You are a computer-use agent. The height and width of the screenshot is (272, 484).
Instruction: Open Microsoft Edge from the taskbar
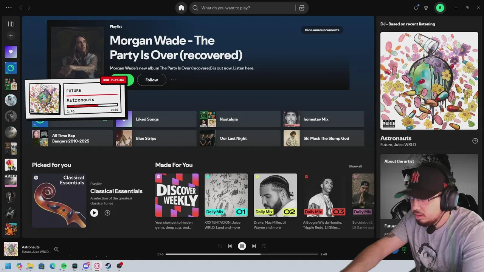[x=53, y=266]
